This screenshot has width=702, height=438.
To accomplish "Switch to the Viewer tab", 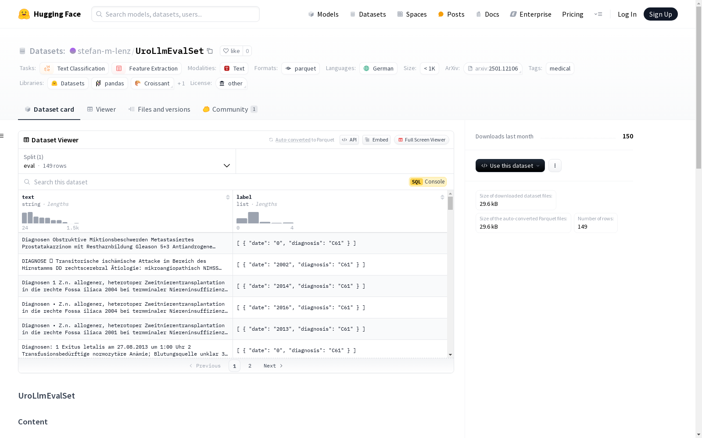I will [101, 109].
